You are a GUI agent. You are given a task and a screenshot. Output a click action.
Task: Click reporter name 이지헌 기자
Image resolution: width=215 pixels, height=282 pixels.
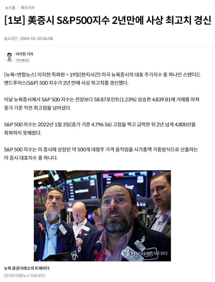pyautogui.click(x=24, y=54)
